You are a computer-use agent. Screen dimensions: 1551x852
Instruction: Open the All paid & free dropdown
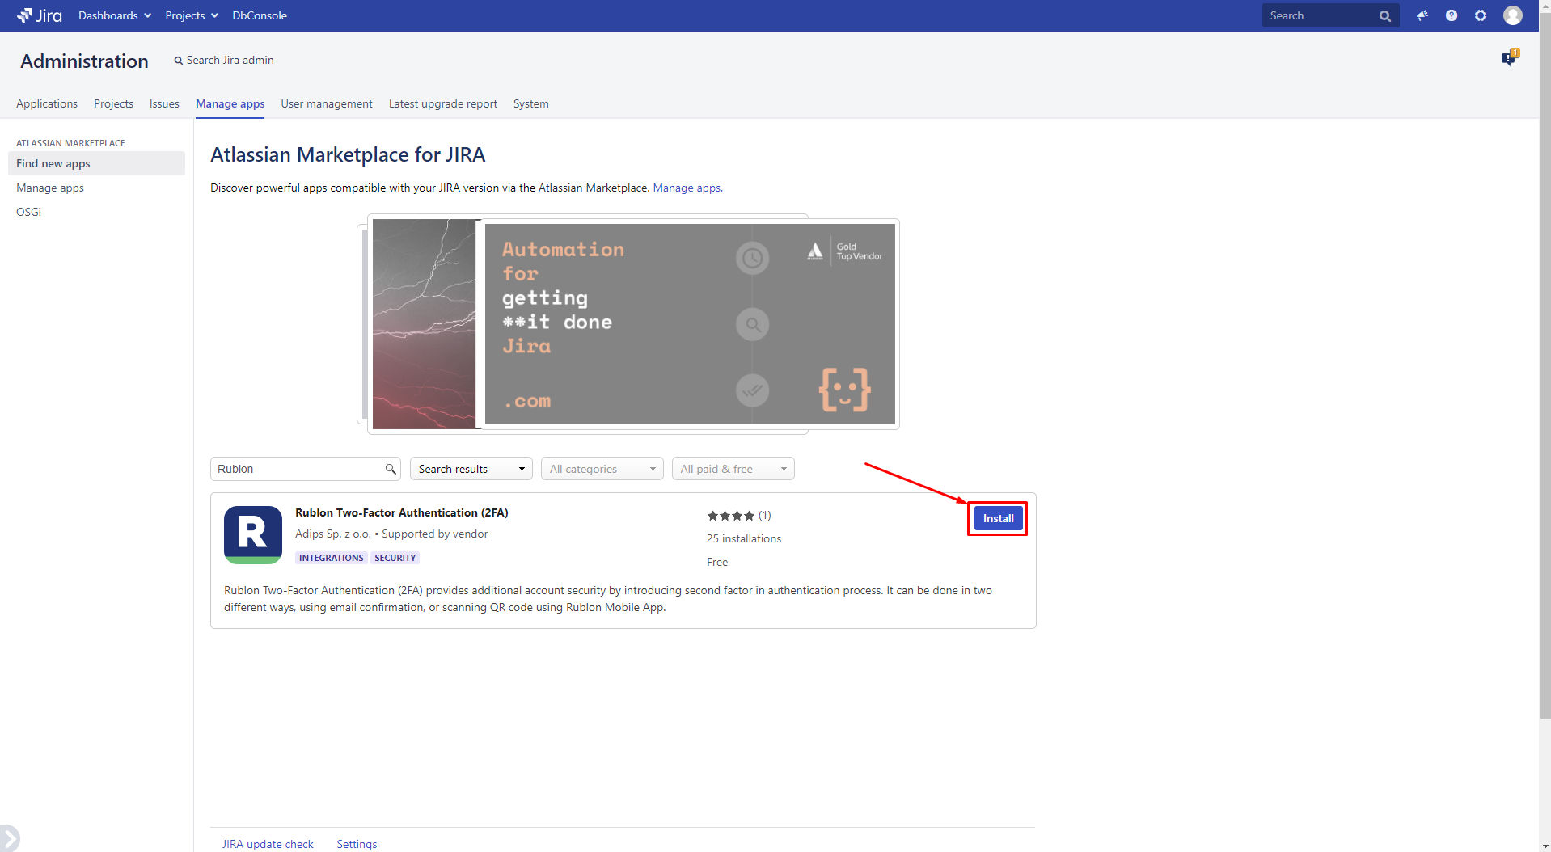pyautogui.click(x=733, y=469)
